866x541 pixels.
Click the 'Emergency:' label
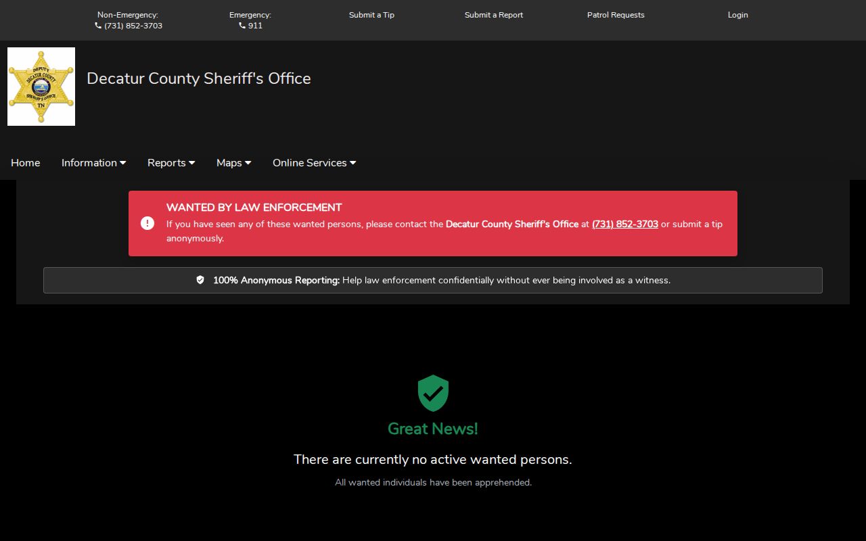[250, 15]
